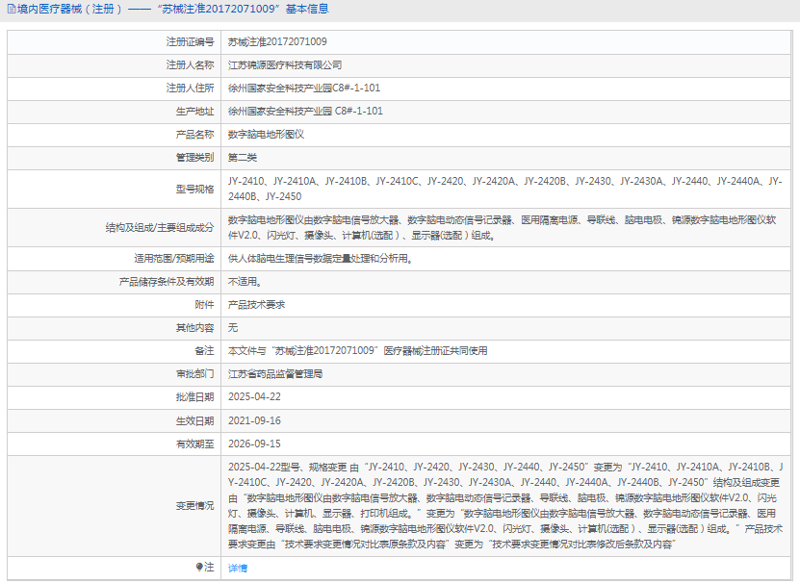Click the JY model list in the 型号规格 row
This screenshot has height=583, width=800.
[505, 189]
